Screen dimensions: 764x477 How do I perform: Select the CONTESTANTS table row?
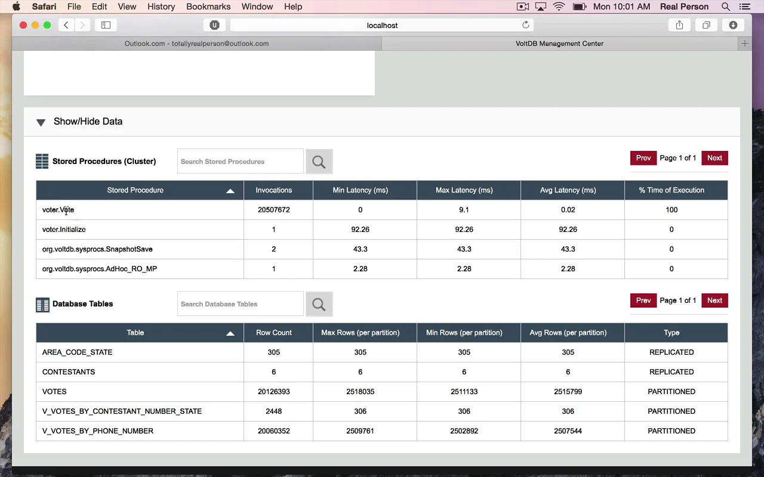tap(382, 372)
